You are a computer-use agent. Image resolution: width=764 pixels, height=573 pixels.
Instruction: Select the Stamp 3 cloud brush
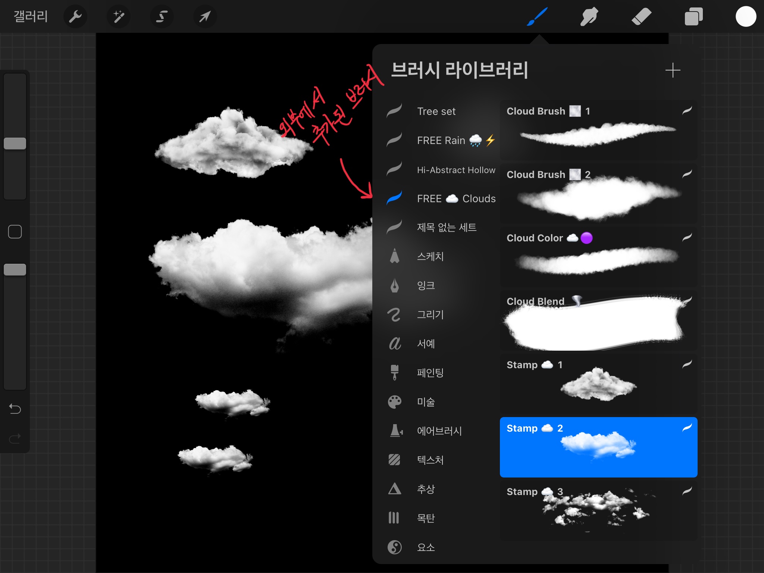(598, 510)
